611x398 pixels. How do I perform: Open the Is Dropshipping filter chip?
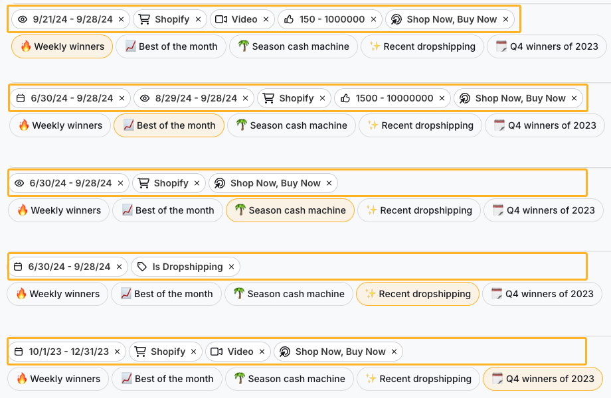click(187, 267)
